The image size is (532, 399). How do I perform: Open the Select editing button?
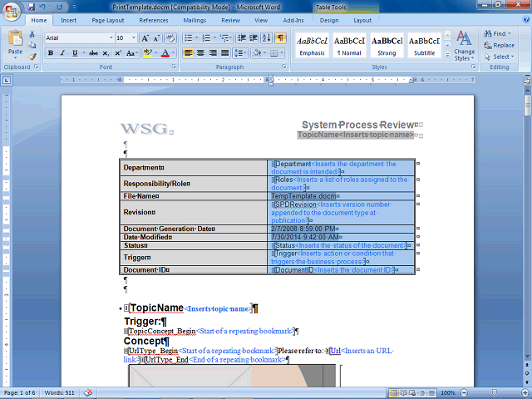point(500,57)
